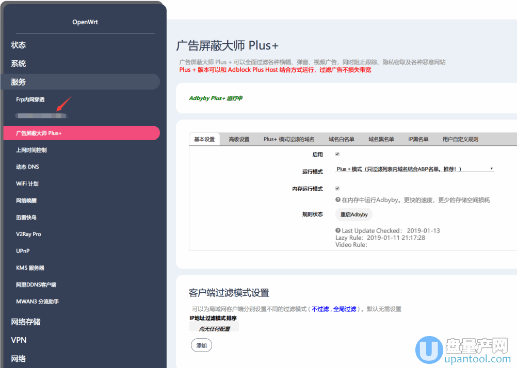
Task: Open 上网时间控制 in the sidebar
Action: click(x=31, y=150)
